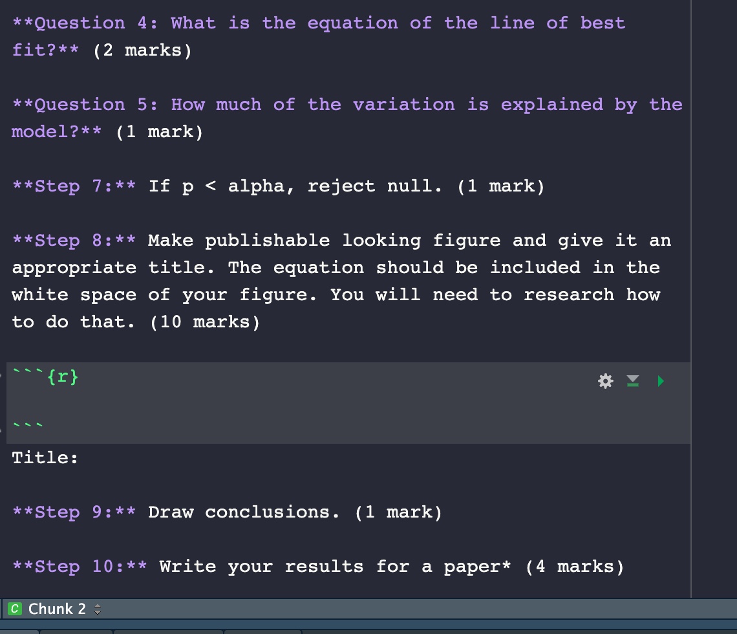This screenshot has height=634, width=737.
Task: Select the downward-arrow run-above icon in the chunk toolbar
Action: click(x=633, y=381)
